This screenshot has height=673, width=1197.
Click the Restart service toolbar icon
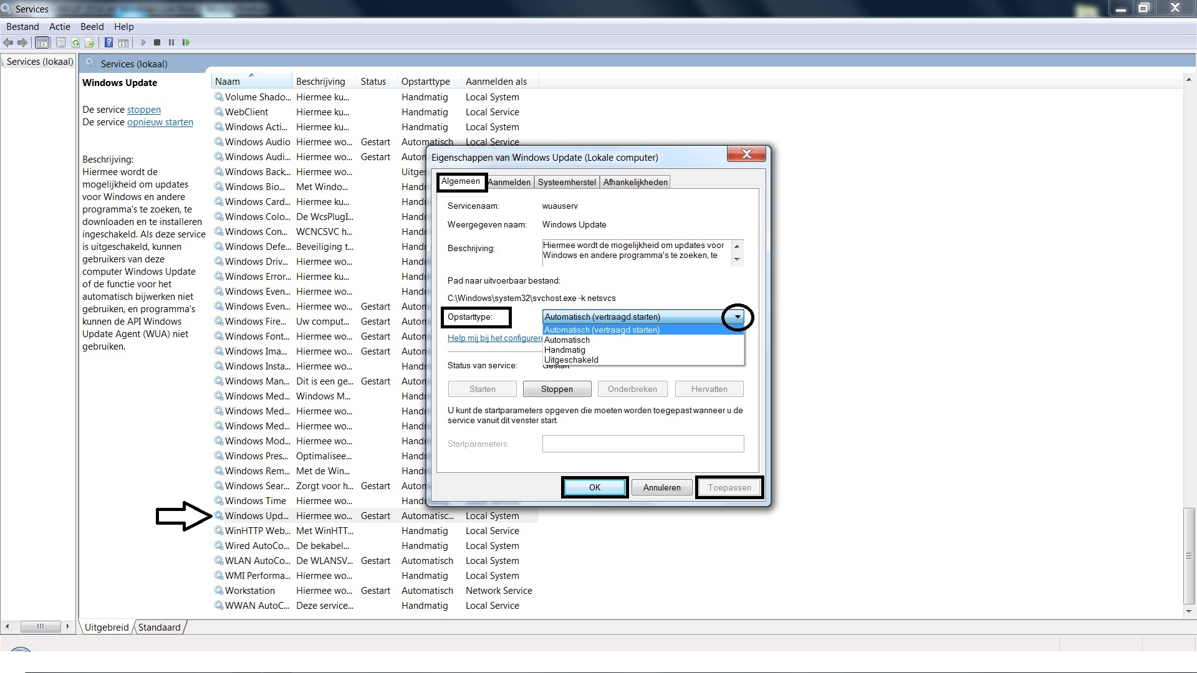tap(186, 42)
